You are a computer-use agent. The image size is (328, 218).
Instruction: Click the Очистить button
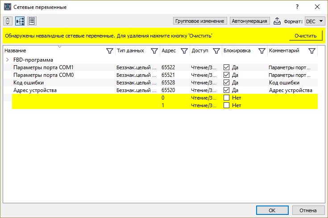[x=306, y=36]
